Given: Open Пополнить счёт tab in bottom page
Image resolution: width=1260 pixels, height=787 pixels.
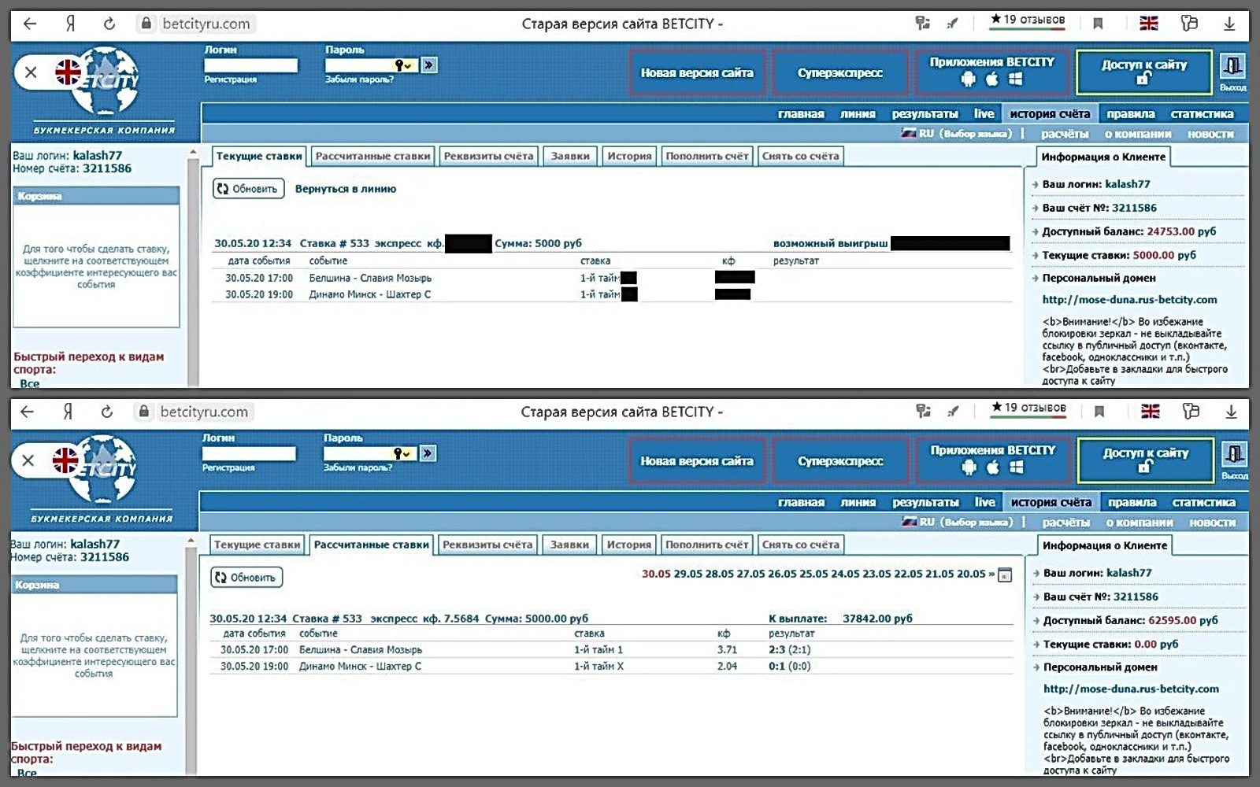Looking at the screenshot, I should tap(706, 545).
